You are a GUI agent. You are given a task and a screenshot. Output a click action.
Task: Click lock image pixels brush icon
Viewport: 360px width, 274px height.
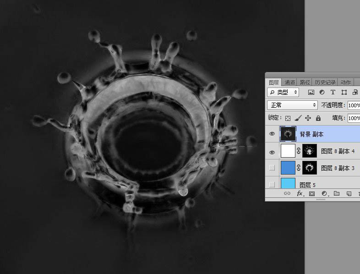pos(298,118)
